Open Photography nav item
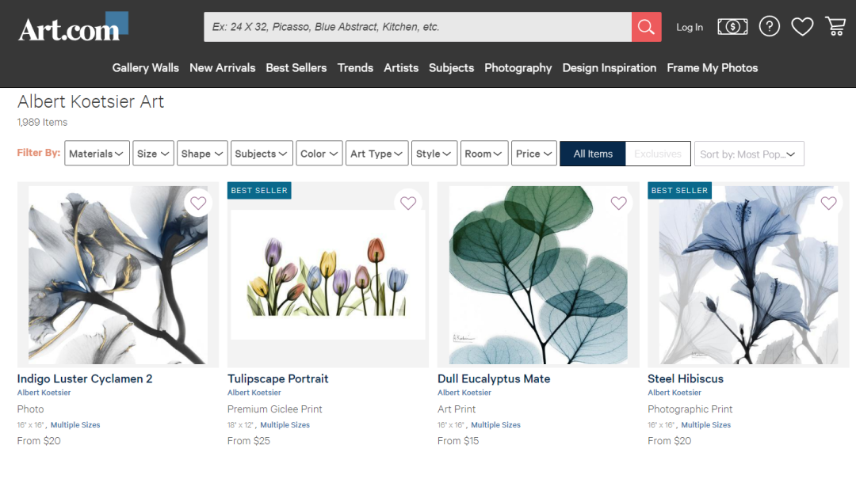 pos(518,68)
